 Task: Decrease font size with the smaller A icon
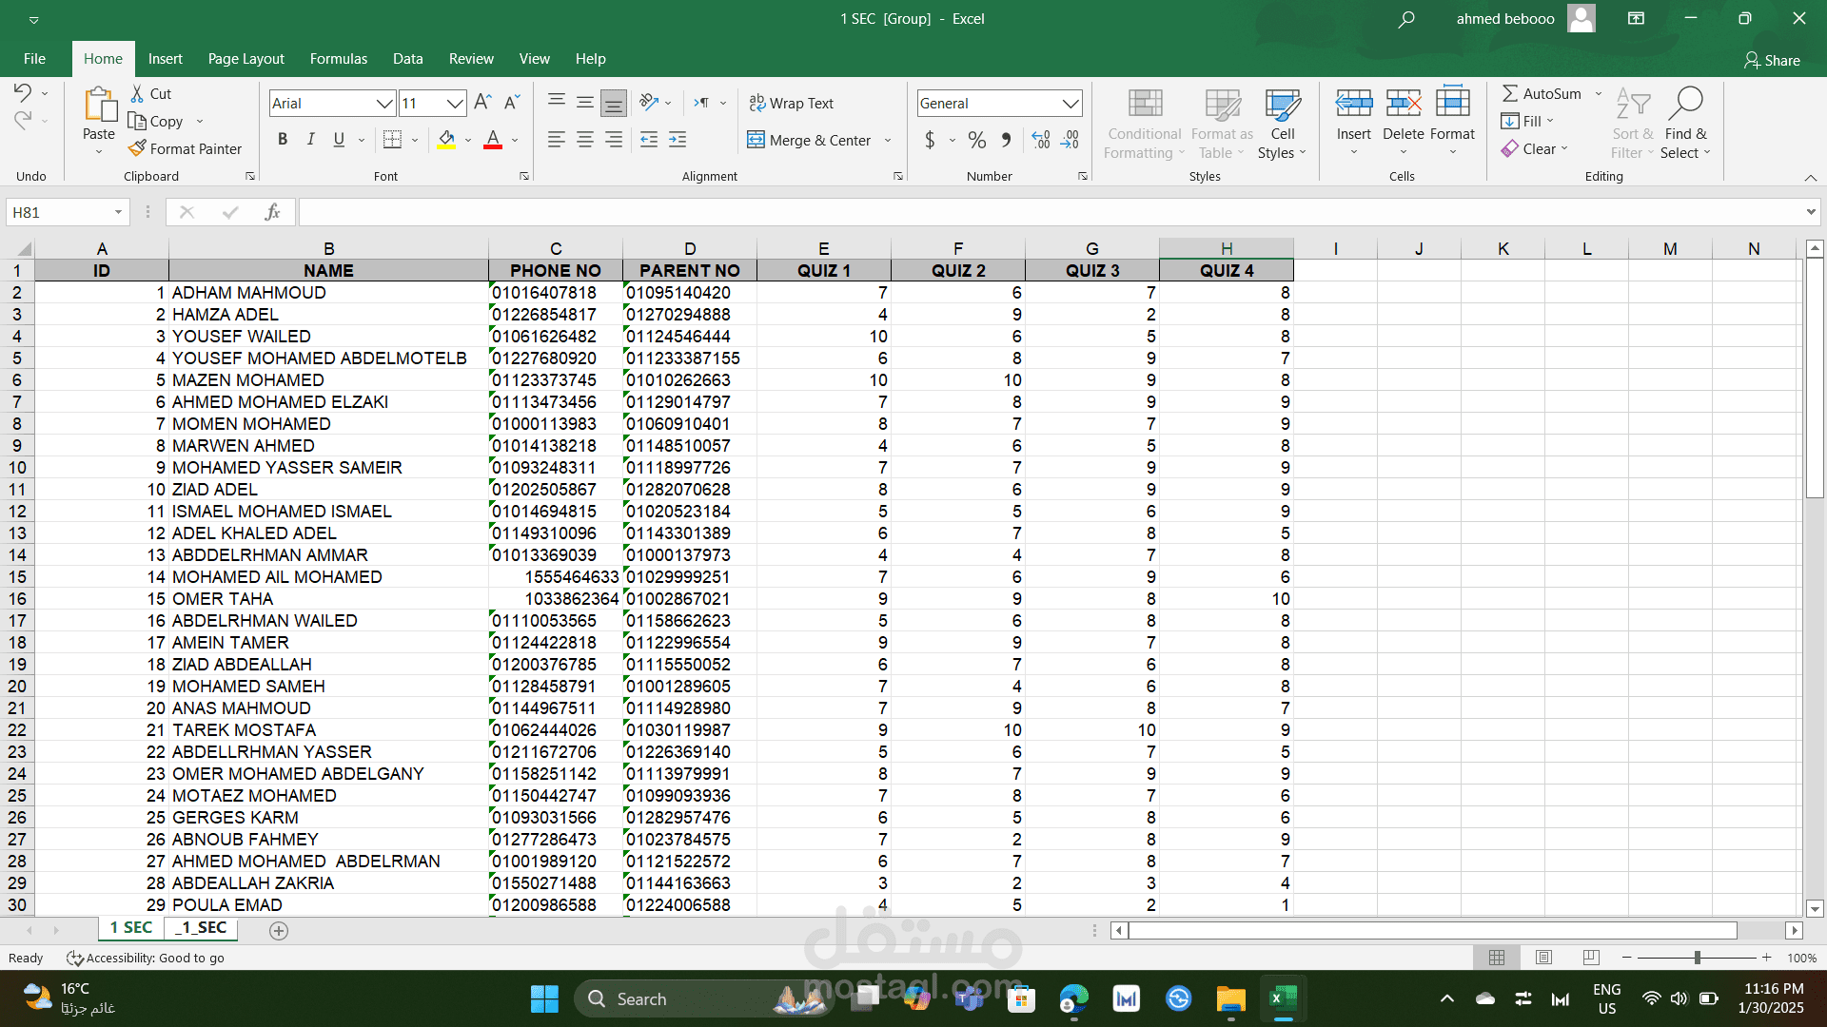(x=512, y=103)
